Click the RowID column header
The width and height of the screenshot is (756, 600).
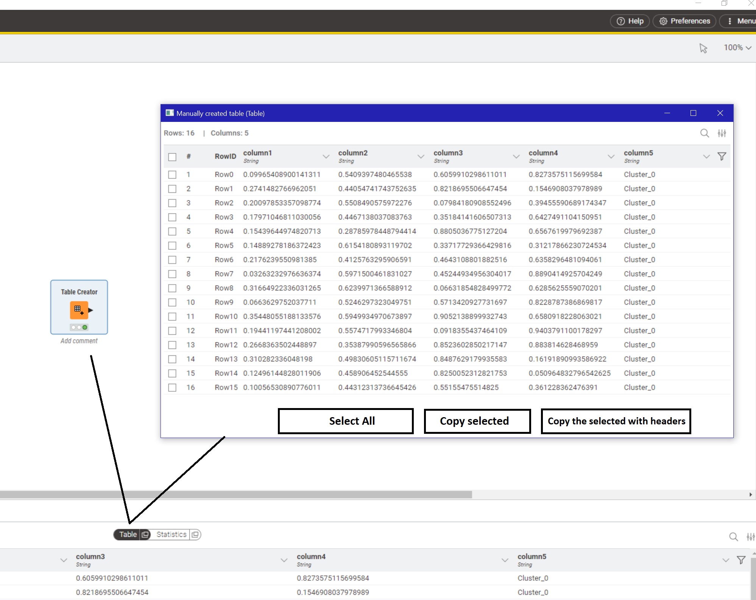(x=225, y=156)
